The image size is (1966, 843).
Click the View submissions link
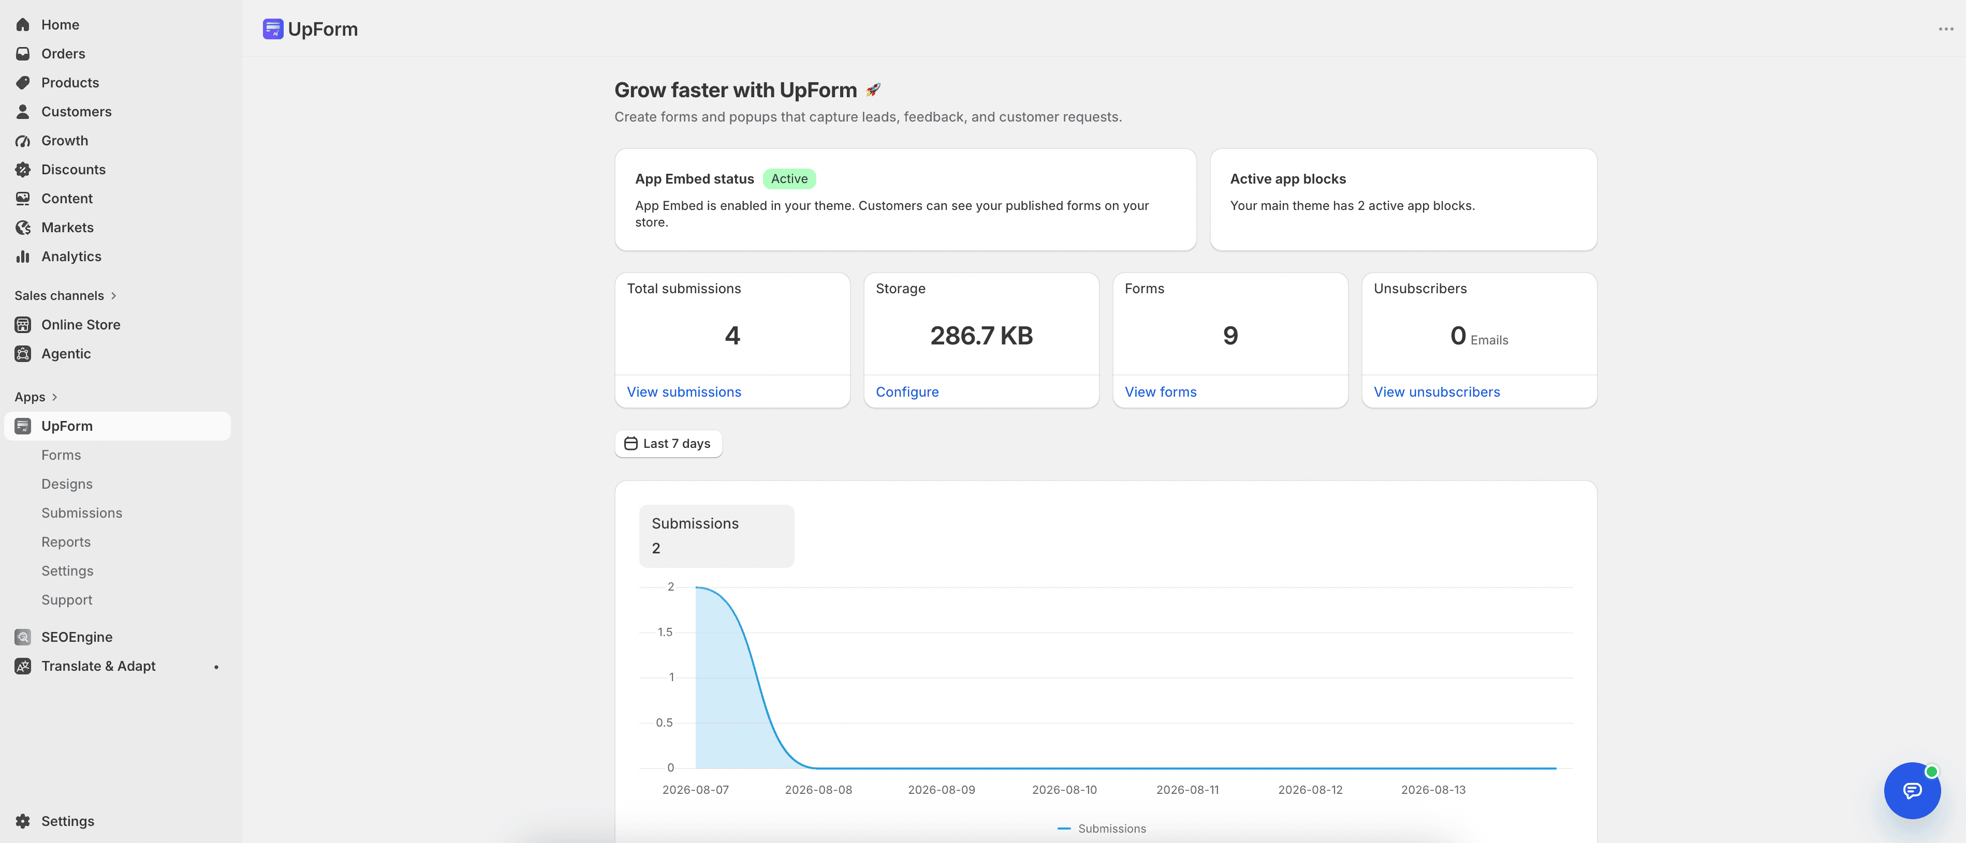684,392
